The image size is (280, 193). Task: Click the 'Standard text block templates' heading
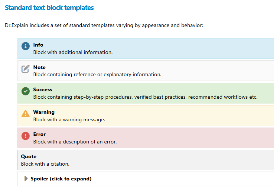(x=49, y=7)
